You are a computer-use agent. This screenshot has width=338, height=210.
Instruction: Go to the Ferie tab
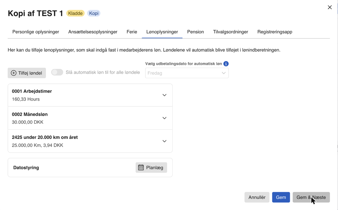[x=132, y=32]
